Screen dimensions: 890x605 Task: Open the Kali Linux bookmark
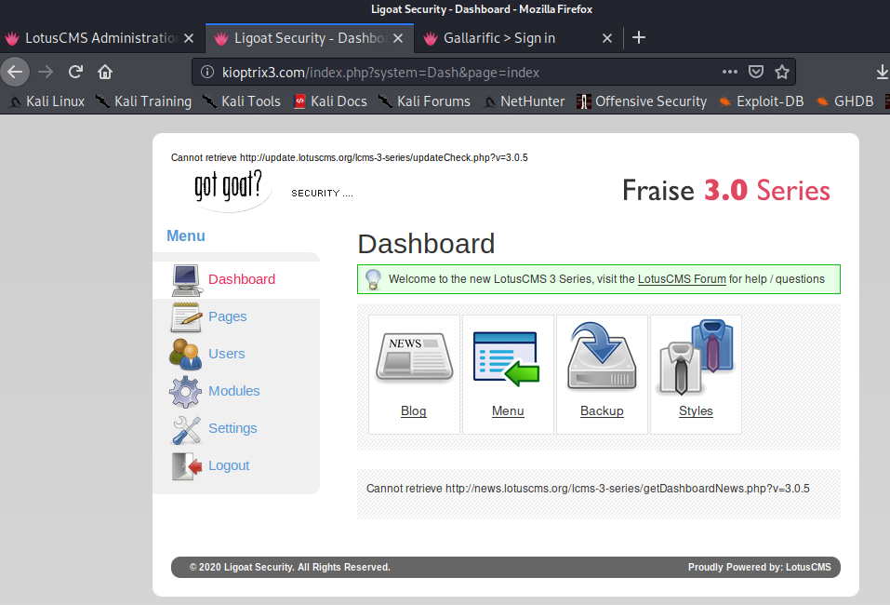(x=47, y=101)
